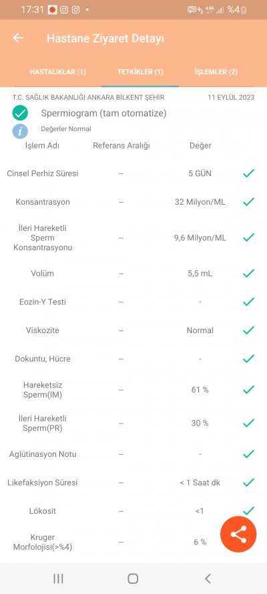The width and height of the screenshot is (267, 594).
Task: Switch to the HASTALIKLAR (1) tab
Action: pyautogui.click(x=58, y=72)
